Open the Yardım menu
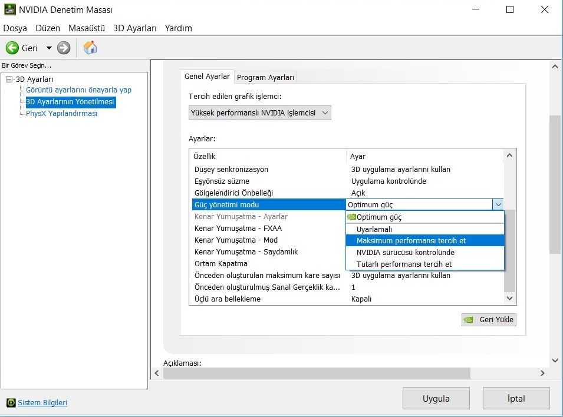The width and height of the screenshot is (563, 417). (179, 28)
